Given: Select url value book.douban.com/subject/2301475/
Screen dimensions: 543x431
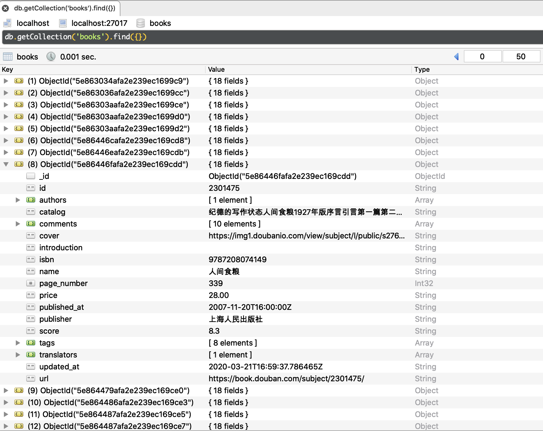Looking at the screenshot, I should pyautogui.click(x=286, y=379).
